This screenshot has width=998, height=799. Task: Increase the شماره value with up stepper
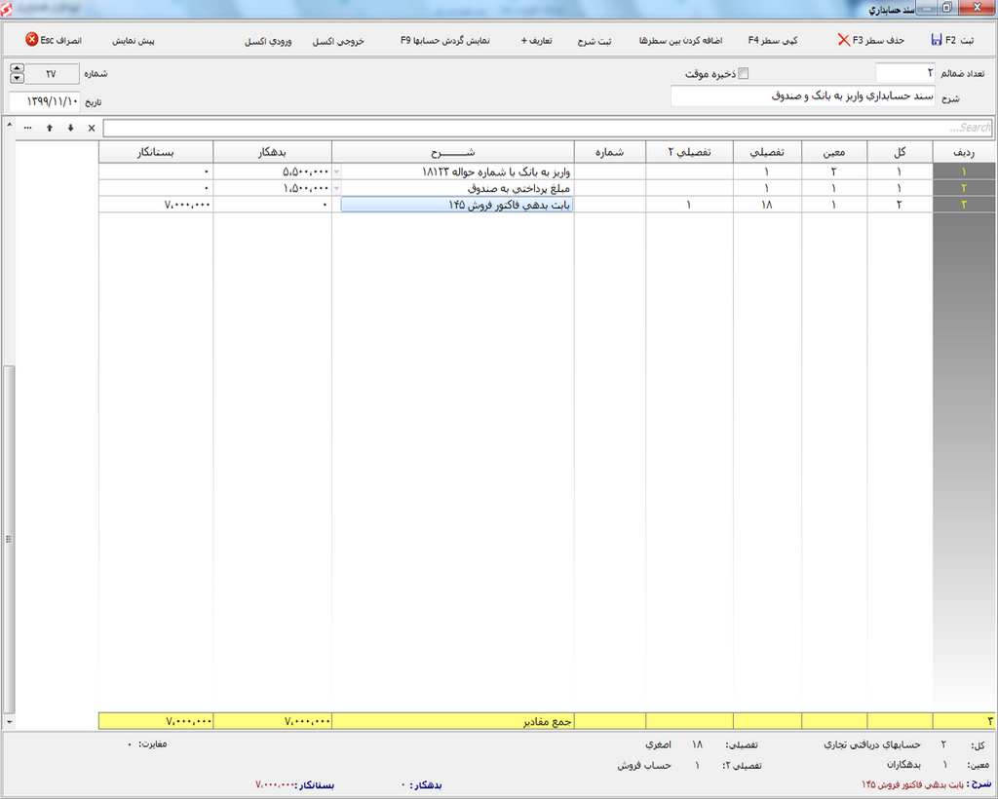tap(18, 68)
